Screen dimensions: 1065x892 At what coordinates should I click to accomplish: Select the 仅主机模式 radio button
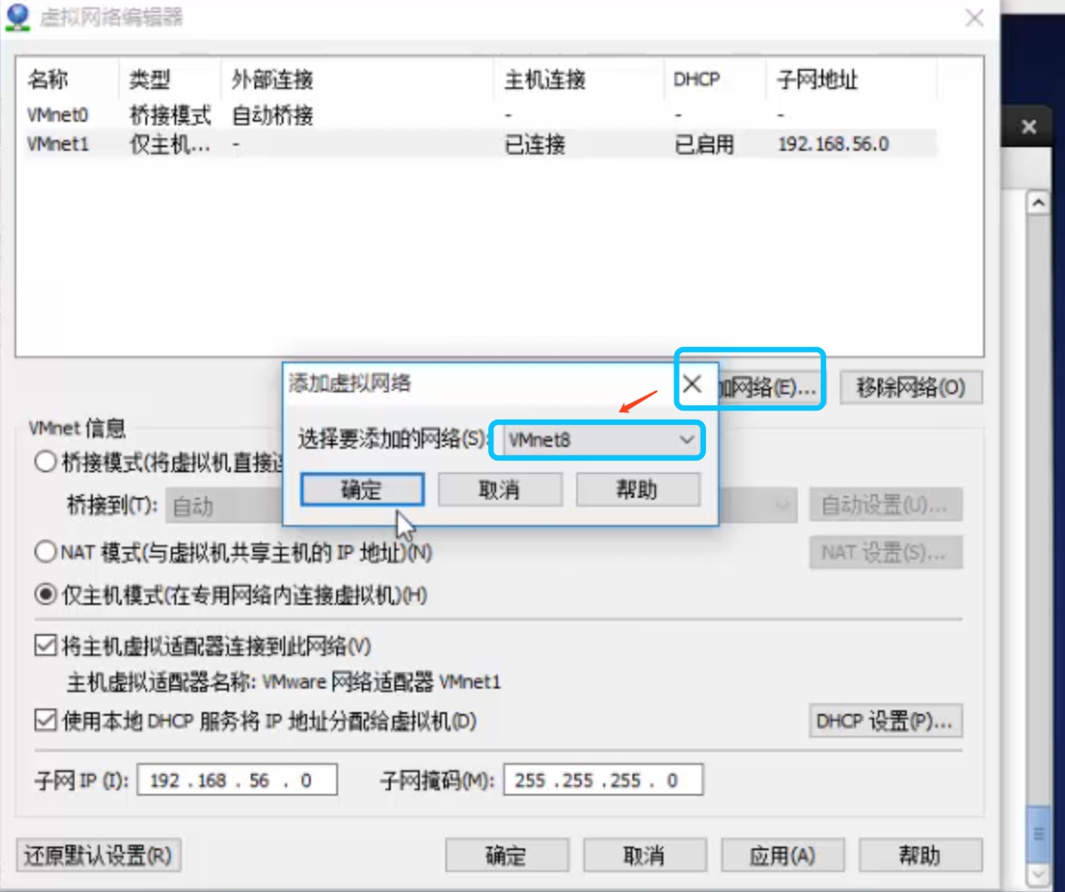click(45, 595)
